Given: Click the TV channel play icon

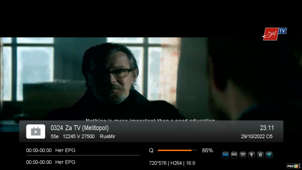Looking at the screenshot, I should [35, 131].
